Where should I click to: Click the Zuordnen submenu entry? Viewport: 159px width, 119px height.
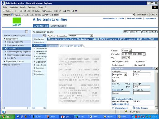coord(40,68)
